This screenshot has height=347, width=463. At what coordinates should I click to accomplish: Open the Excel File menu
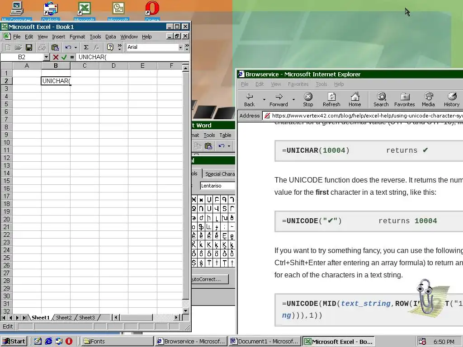coord(17,37)
